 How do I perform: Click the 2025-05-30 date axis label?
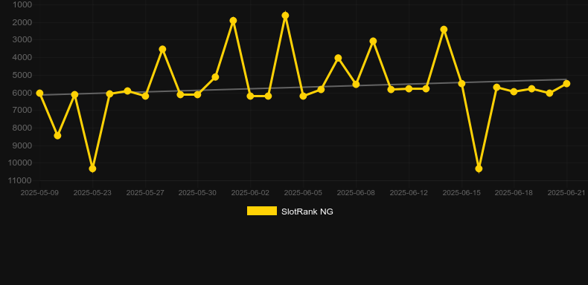(x=197, y=193)
